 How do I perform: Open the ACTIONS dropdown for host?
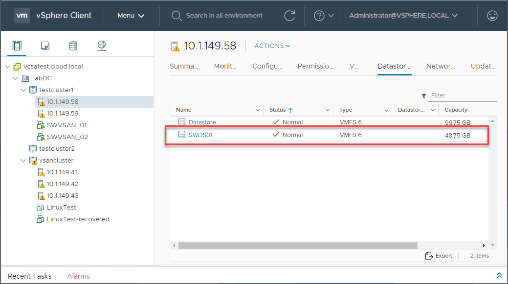tap(272, 46)
